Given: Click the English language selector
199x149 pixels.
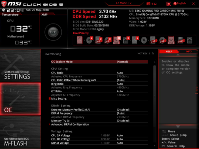Looking at the screenshot, I should (181, 3).
